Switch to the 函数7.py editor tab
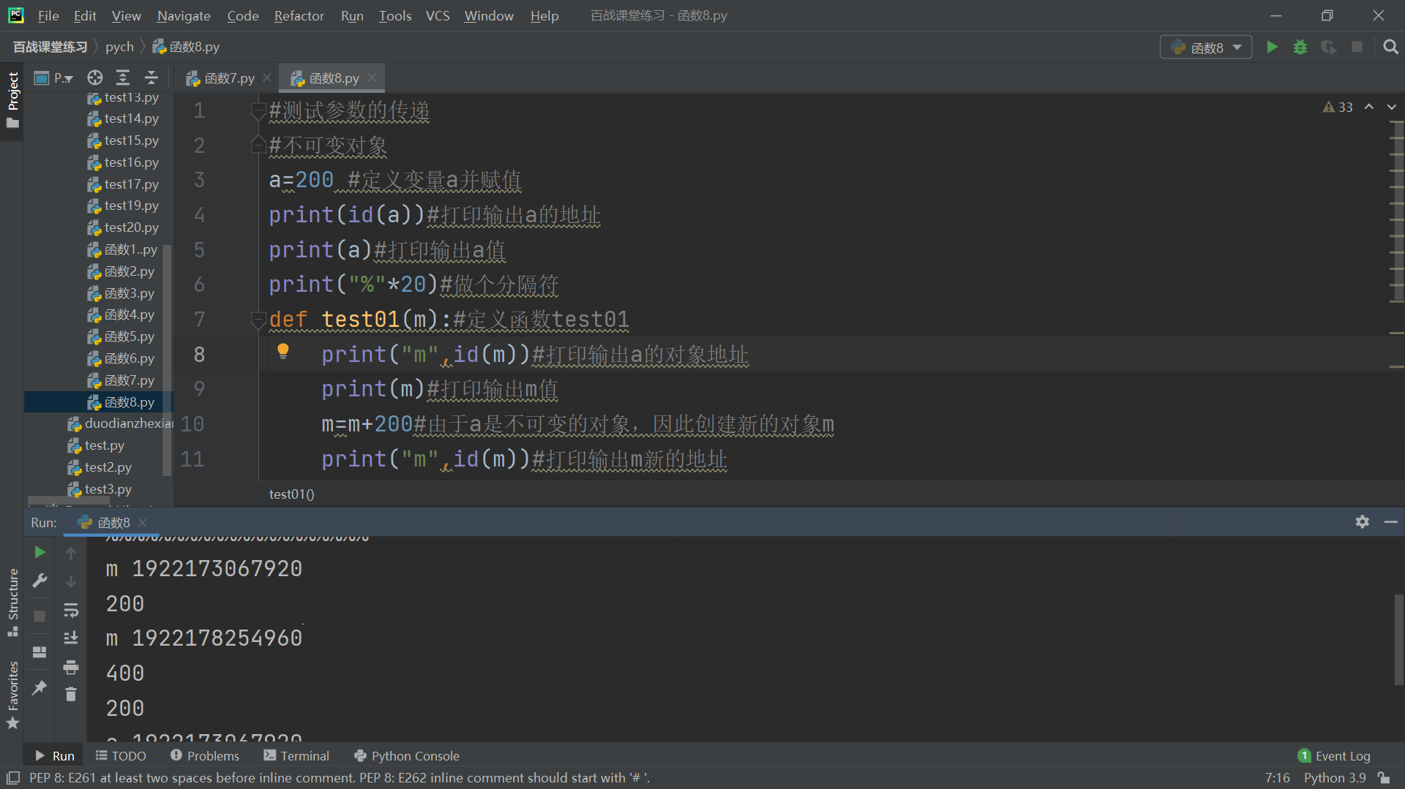 [x=220, y=78]
